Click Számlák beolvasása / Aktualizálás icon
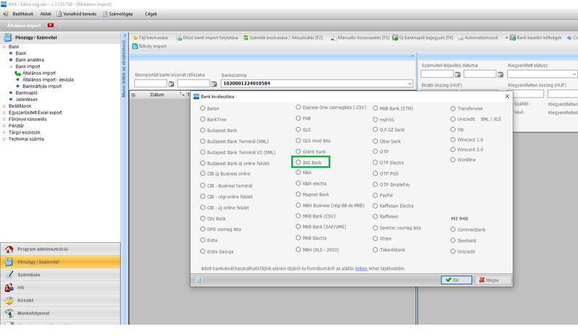 coord(246,38)
